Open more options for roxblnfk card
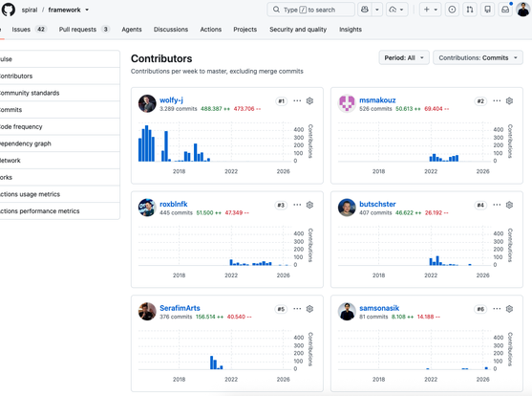 tap(297, 205)
